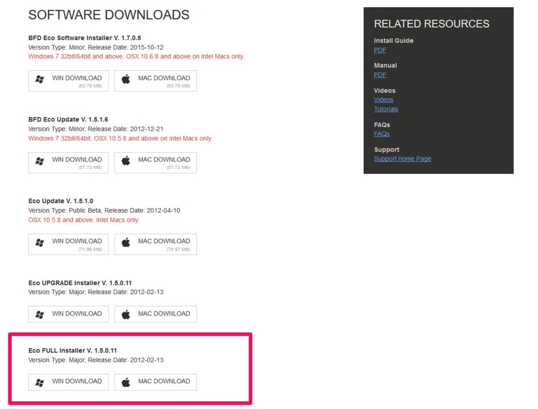Image resolution: width=538 pixels, height=409 pixels.
Task: Click the 'Install Guide' label in sidebar
Action: (x=394, y=40)
